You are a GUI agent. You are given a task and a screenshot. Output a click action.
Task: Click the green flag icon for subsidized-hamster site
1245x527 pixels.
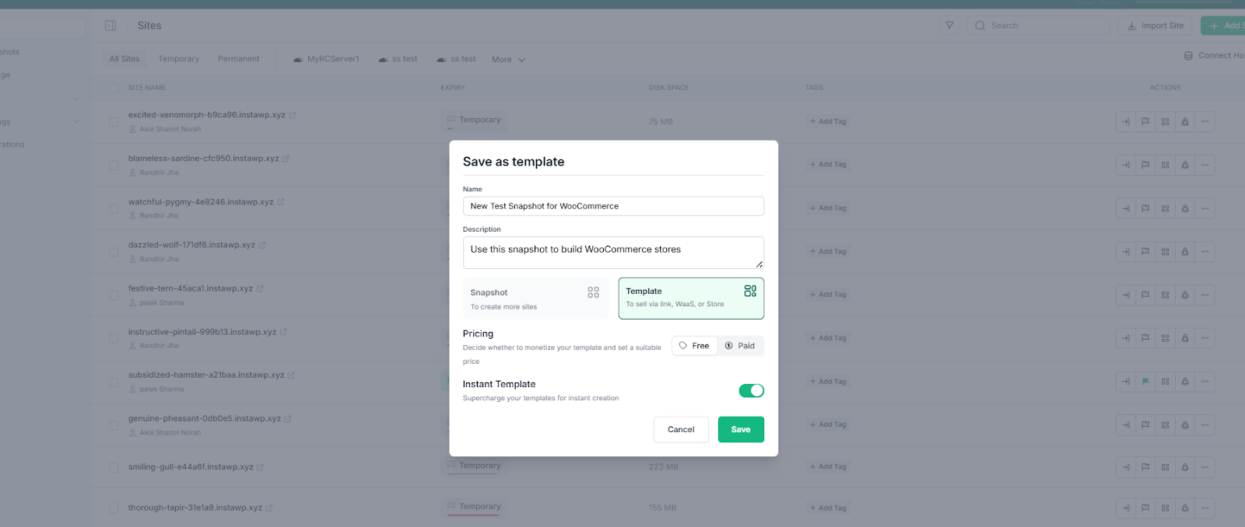coord(1145,382)
